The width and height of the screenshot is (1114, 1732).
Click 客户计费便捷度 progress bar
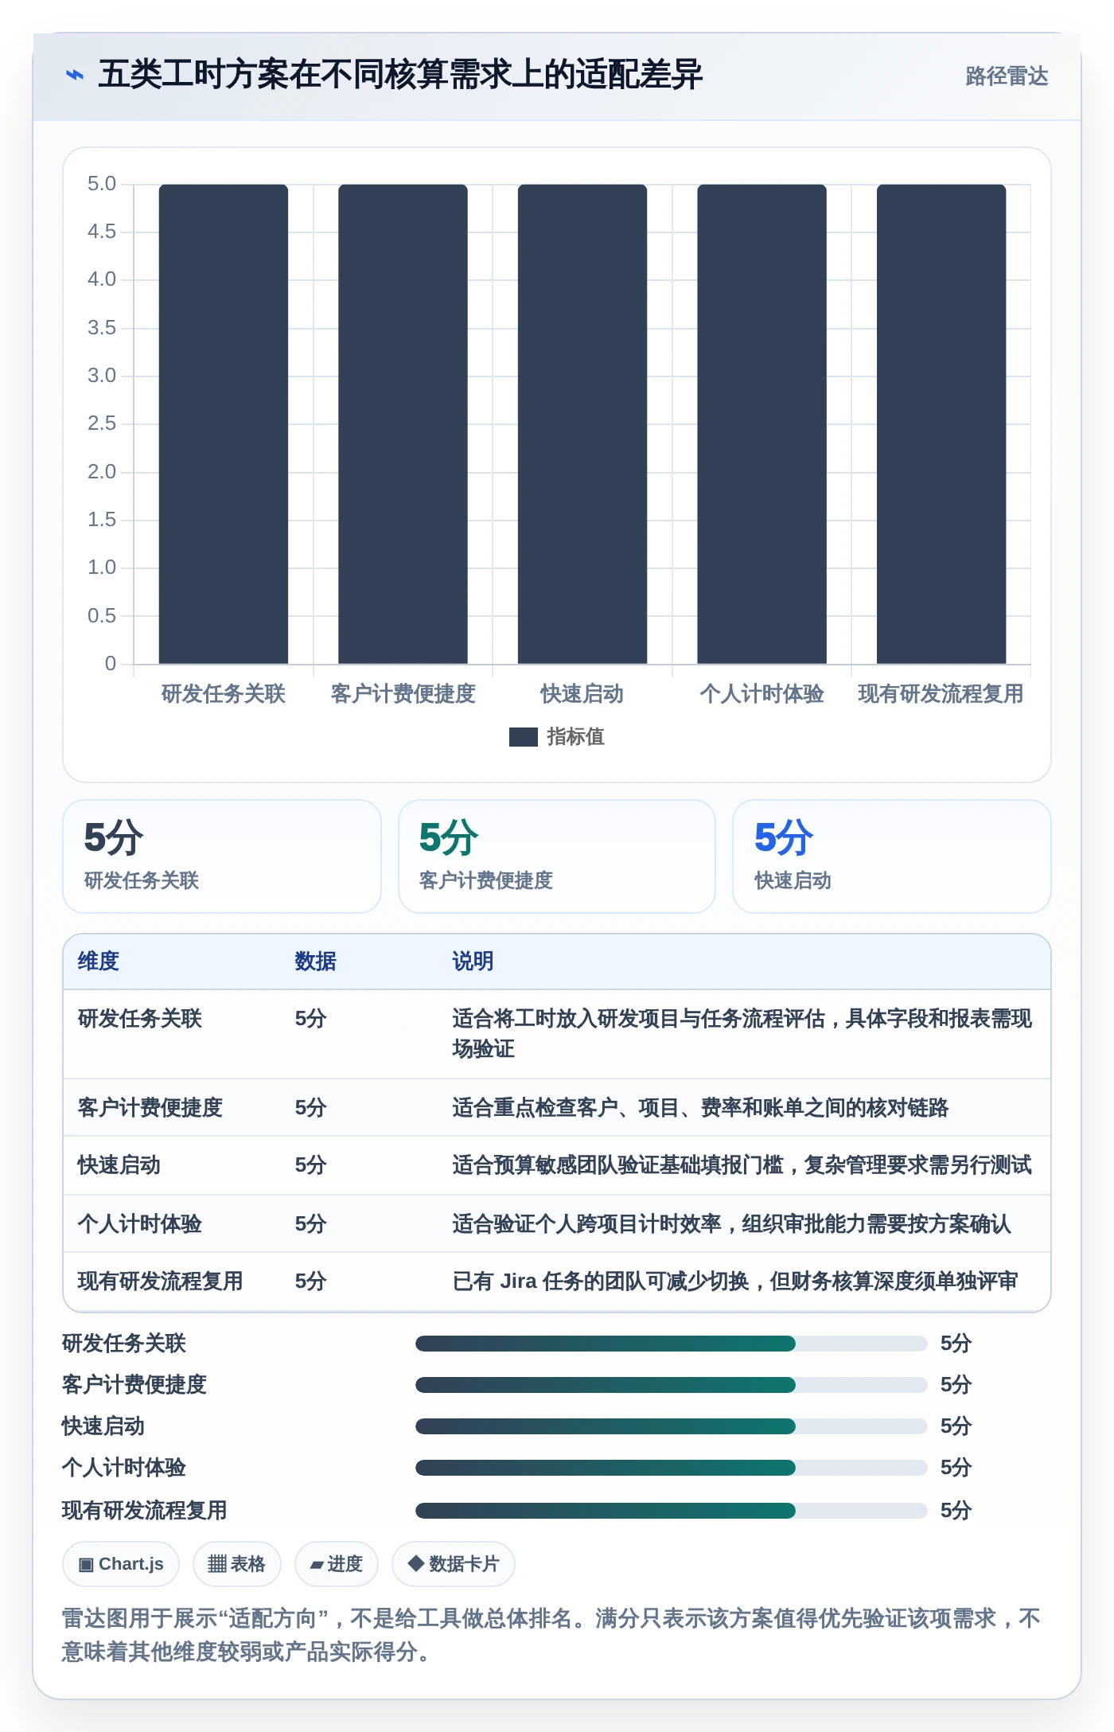(672, 1385)
